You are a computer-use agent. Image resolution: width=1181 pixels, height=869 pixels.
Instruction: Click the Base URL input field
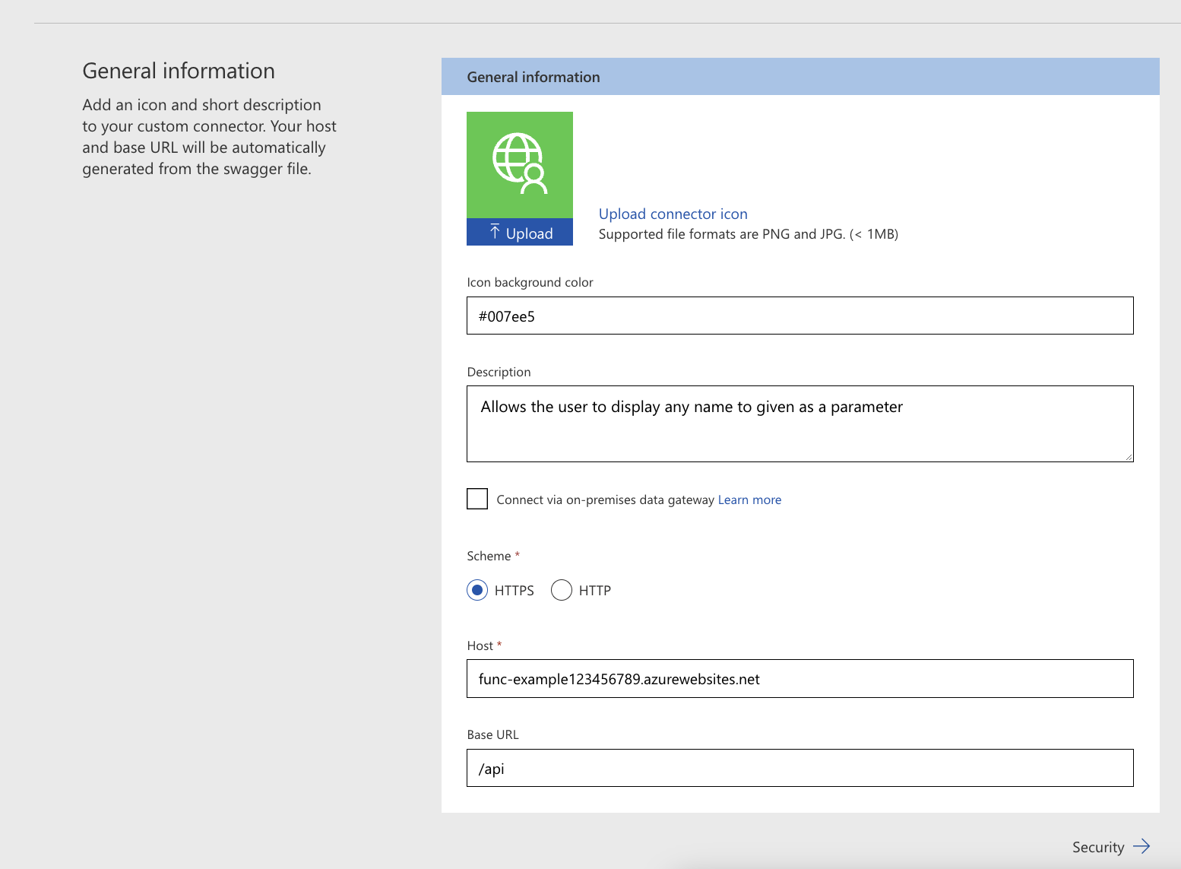pyautogui.click(x=799, y=768)
